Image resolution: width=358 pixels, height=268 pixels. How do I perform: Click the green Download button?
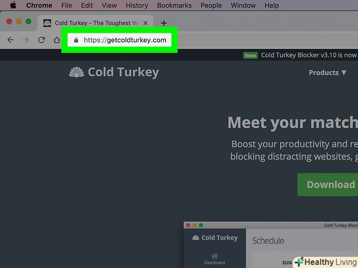[x=328, y=185]
